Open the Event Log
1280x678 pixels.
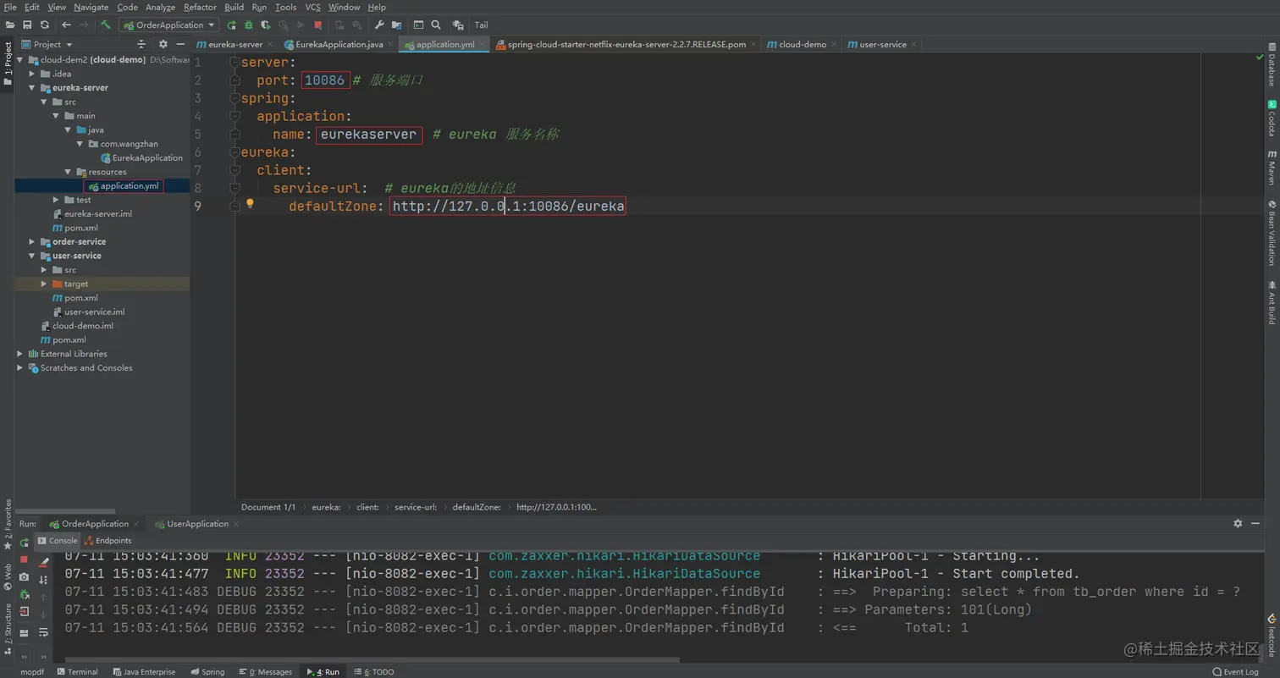click(1235, 672)
